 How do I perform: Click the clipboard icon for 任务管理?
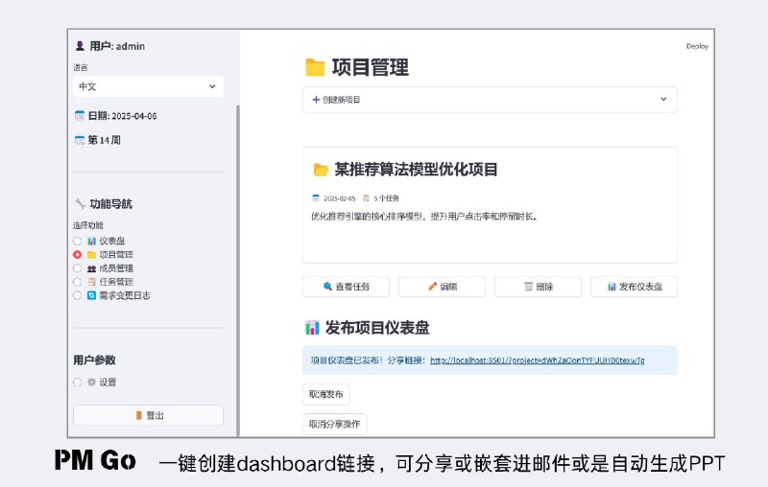click(x=91, y=282)
